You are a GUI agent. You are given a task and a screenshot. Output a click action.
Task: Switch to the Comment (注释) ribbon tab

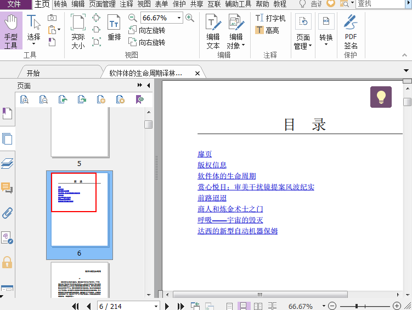127,4
